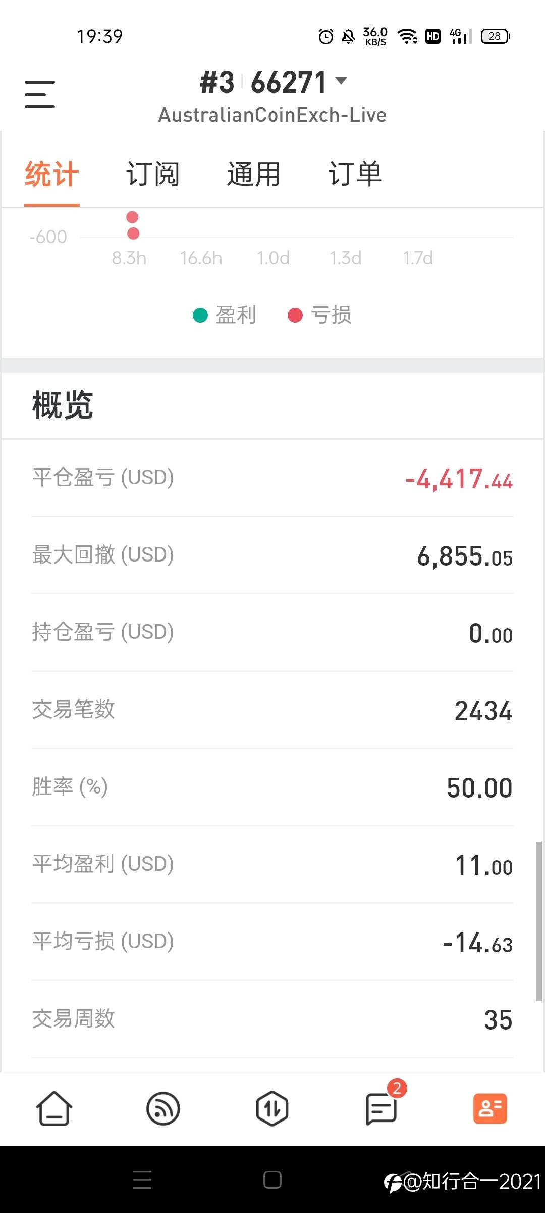Open messages icon with badge 2
545x1213 pixels.
pos(382,1107)
